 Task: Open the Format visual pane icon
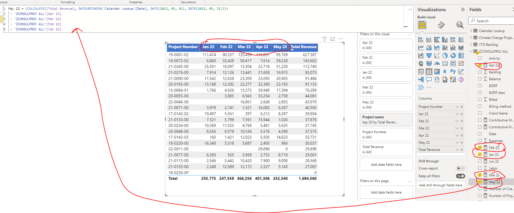tap(441, 25)
